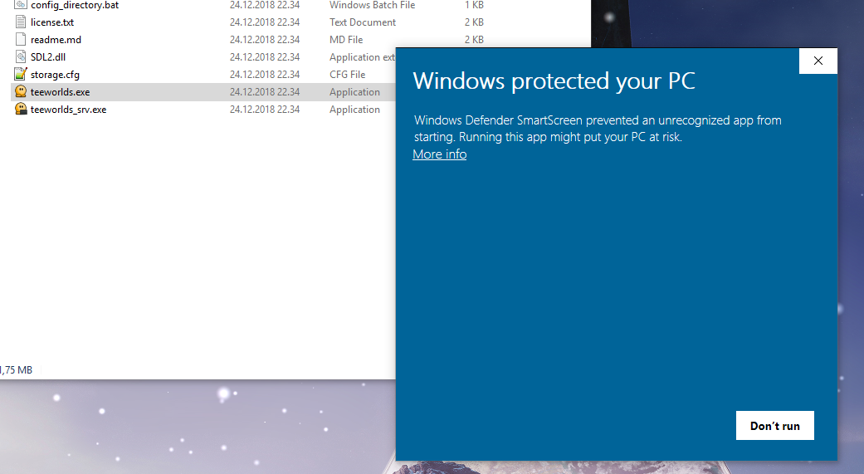Click the CFG File type of storage.cfg
This screenshot has width=864, height=474.
[347, 75]
